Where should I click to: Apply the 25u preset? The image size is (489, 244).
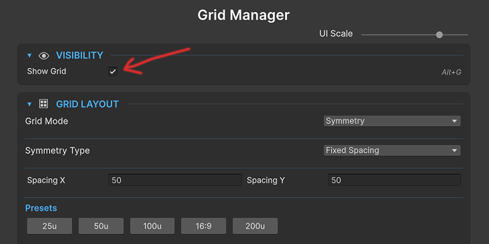pyautogui.click(x=49, y=226)
